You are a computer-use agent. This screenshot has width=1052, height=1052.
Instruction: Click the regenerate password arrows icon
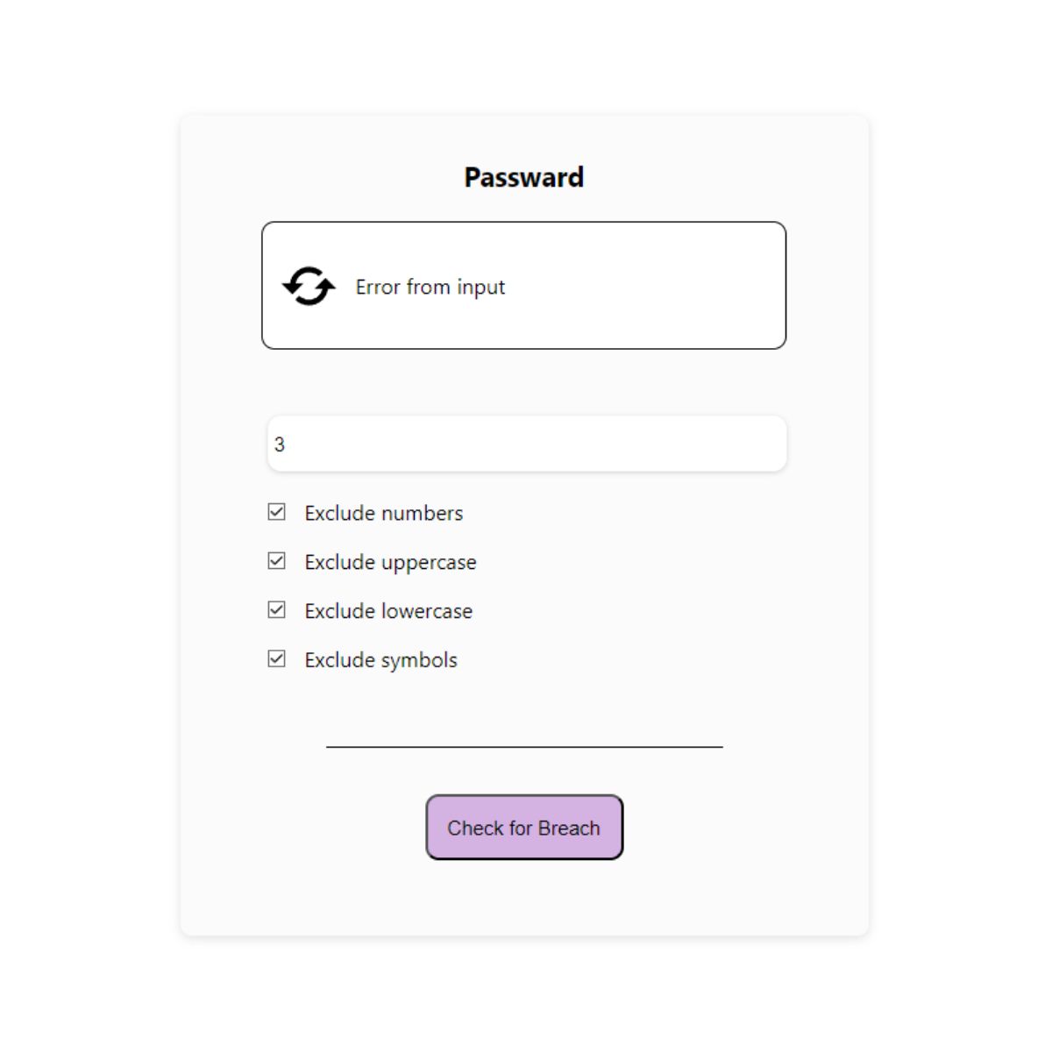pos(309,287)
